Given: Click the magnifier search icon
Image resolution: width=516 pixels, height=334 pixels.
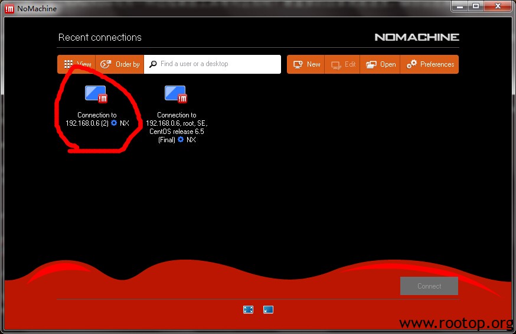Looking at the screenshot, I should coord(153,64).
